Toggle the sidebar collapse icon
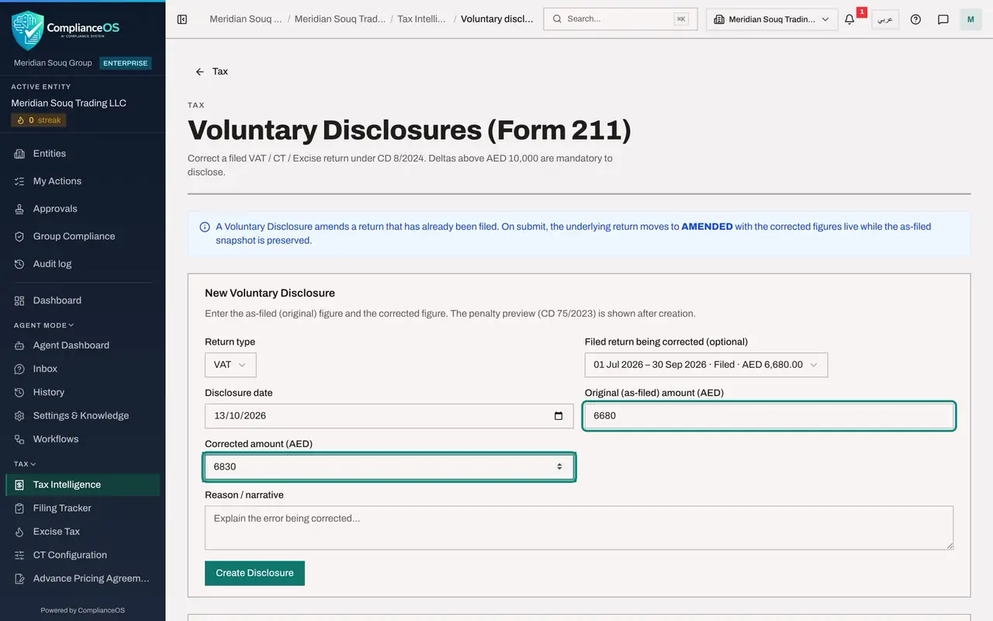This screenshot has width=993, height=621. point(182,19)
